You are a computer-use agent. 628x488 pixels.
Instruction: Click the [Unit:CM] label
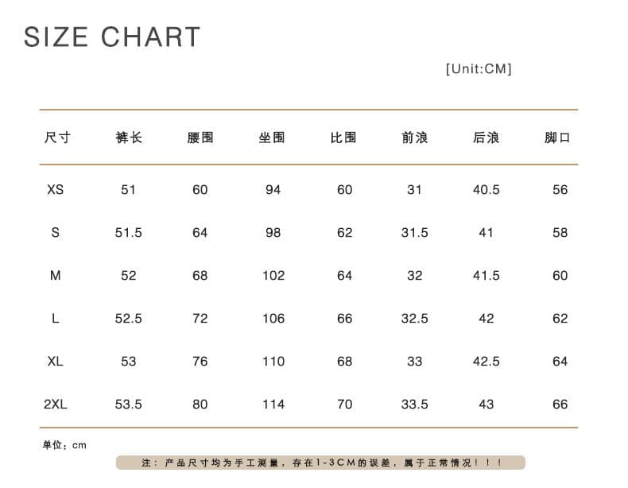click(x=479, y=69)
